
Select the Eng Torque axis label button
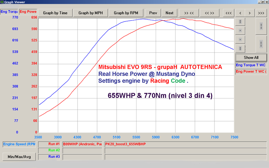pyautogui.click(x=9, y=12)
